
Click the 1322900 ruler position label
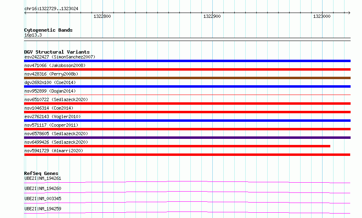(x=212, y=16)
